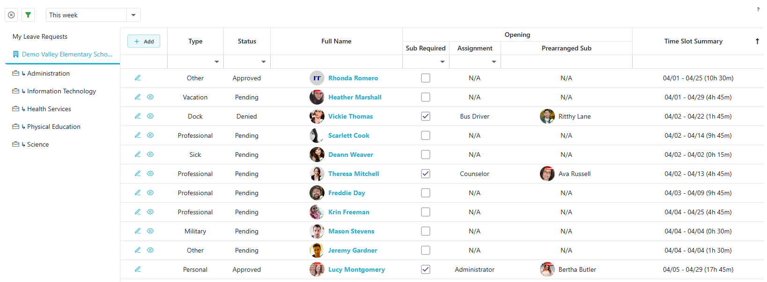Expand the Status column filter dropdown
This screenshot has width=767, height=282.
point(263,62)
